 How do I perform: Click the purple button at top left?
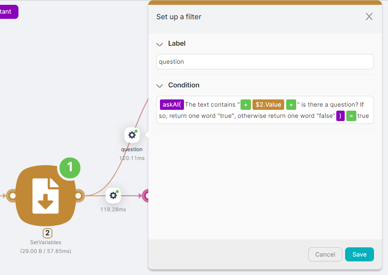coord(8,12)
